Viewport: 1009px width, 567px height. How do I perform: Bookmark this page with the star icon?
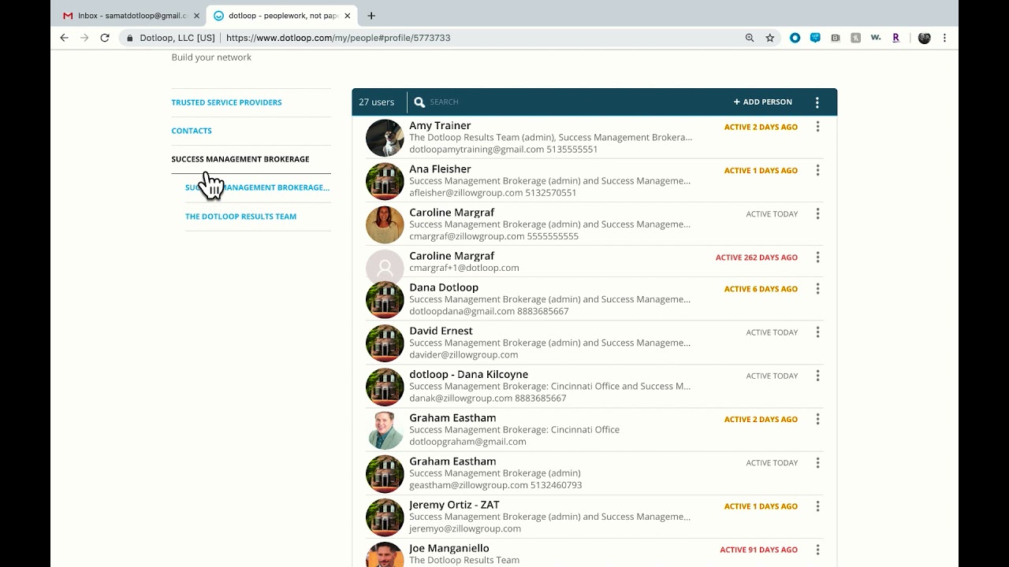(x=770, y=38)
